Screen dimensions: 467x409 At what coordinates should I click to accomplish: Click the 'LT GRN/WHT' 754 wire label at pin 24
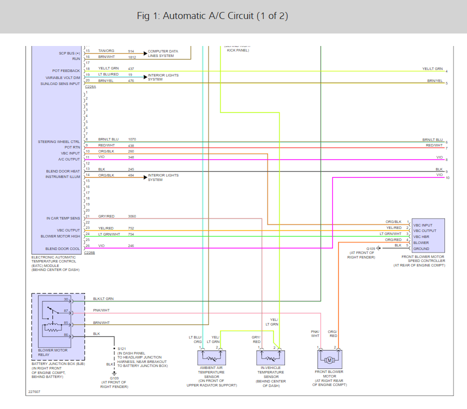tap(109, 234)
